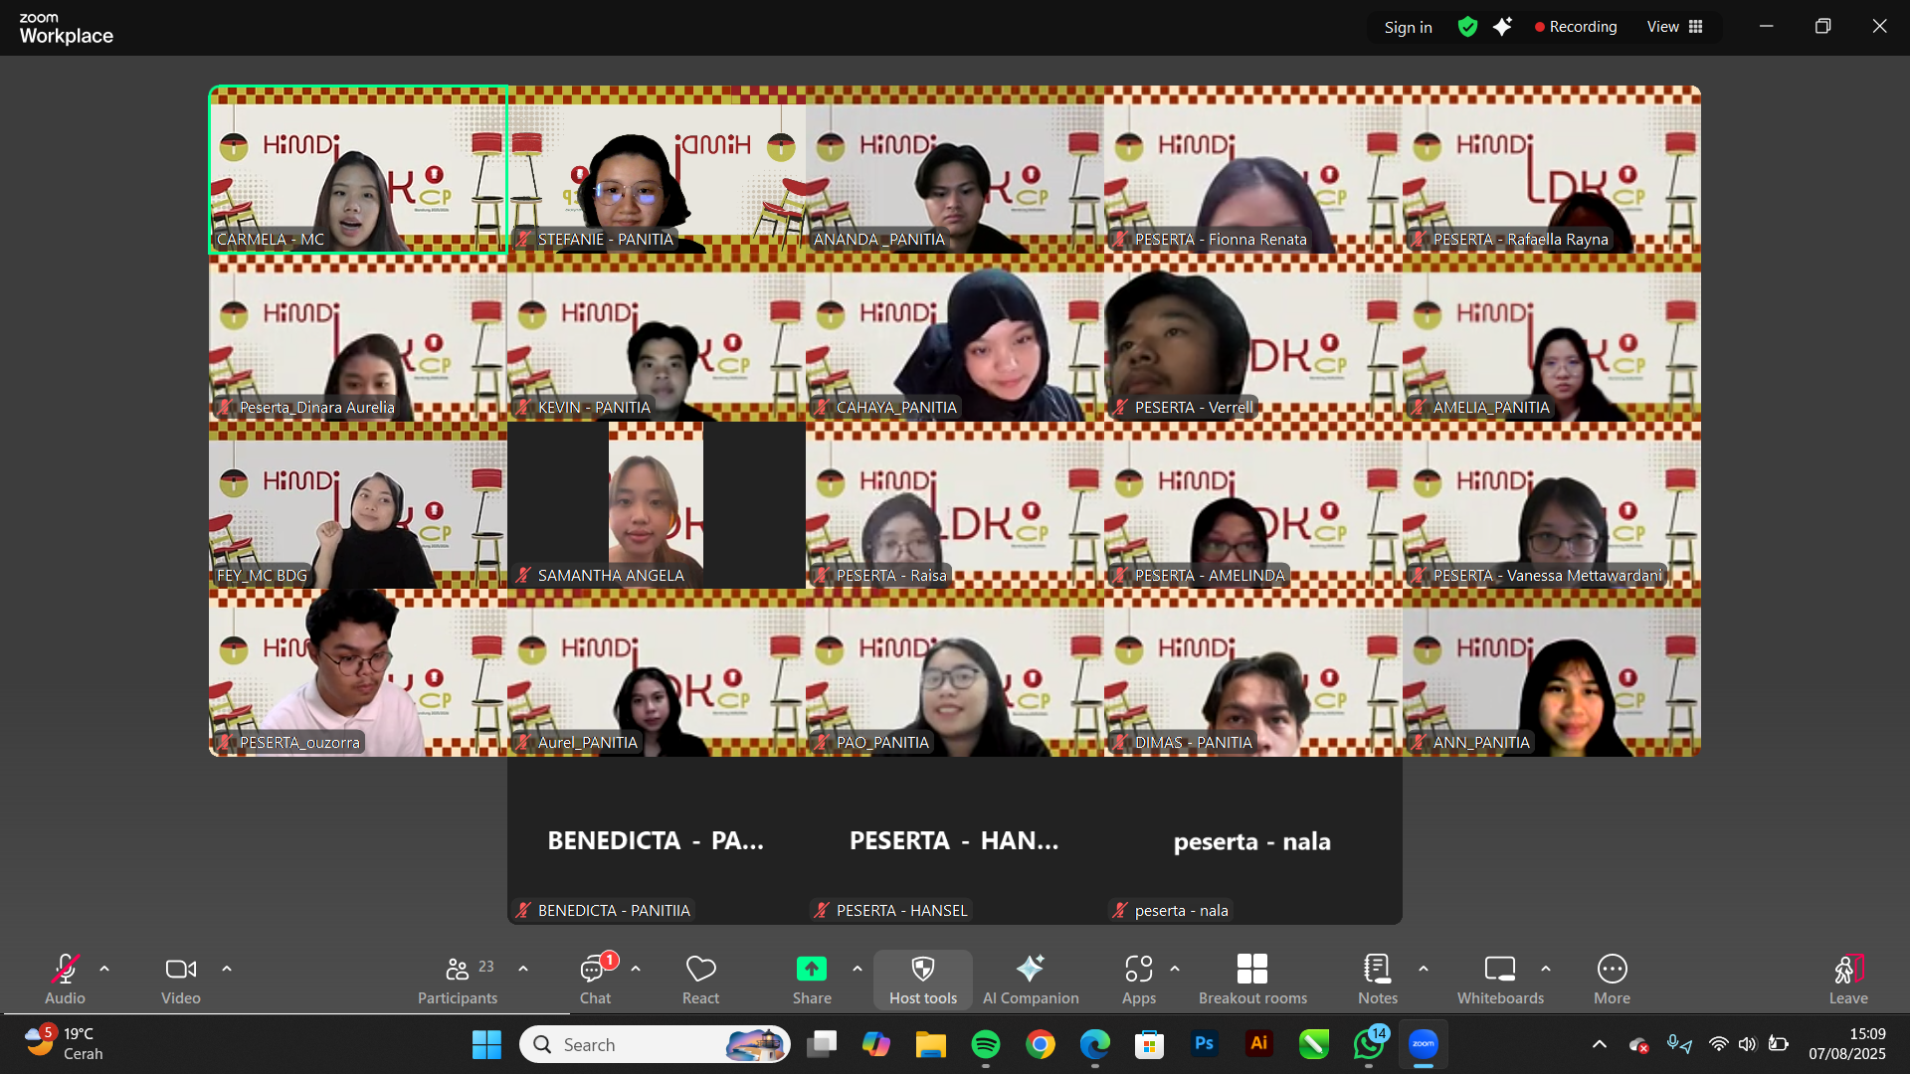Open Copilot from the taskbar
The height and width of the screenshot is (1074, 1910).
(x=876, y=1044)
